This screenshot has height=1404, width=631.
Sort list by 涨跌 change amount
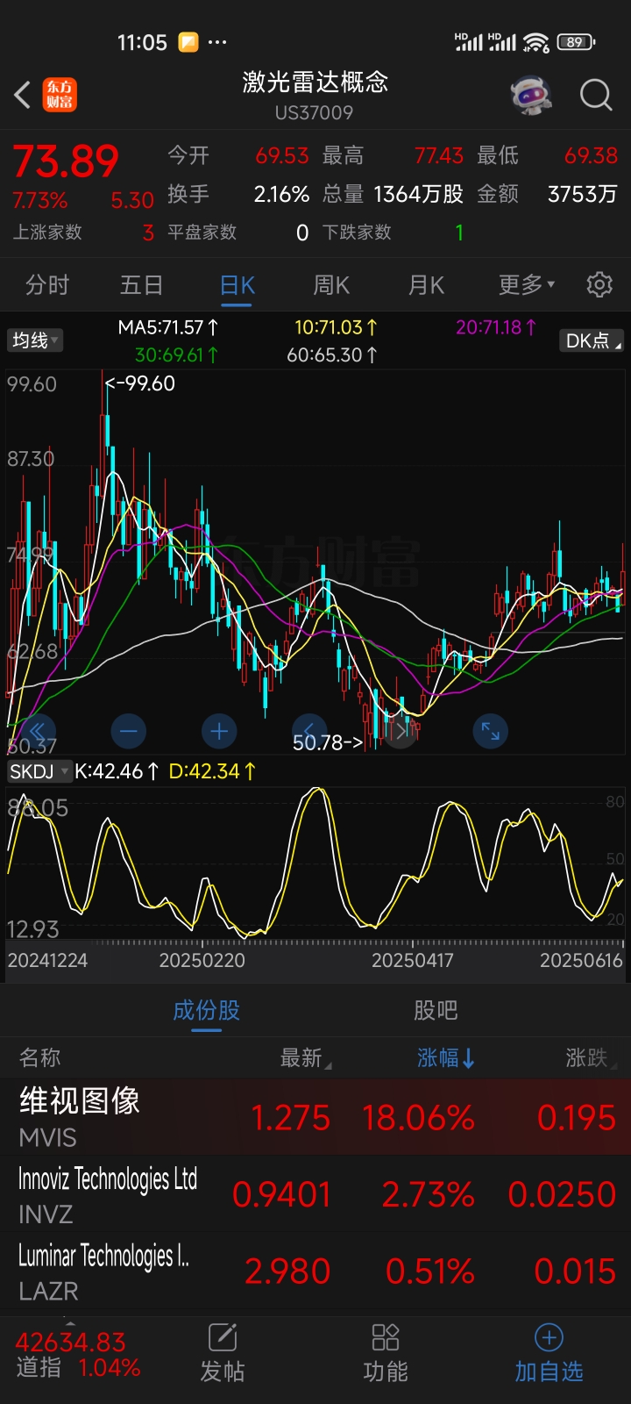click(x=591, y=1058)
